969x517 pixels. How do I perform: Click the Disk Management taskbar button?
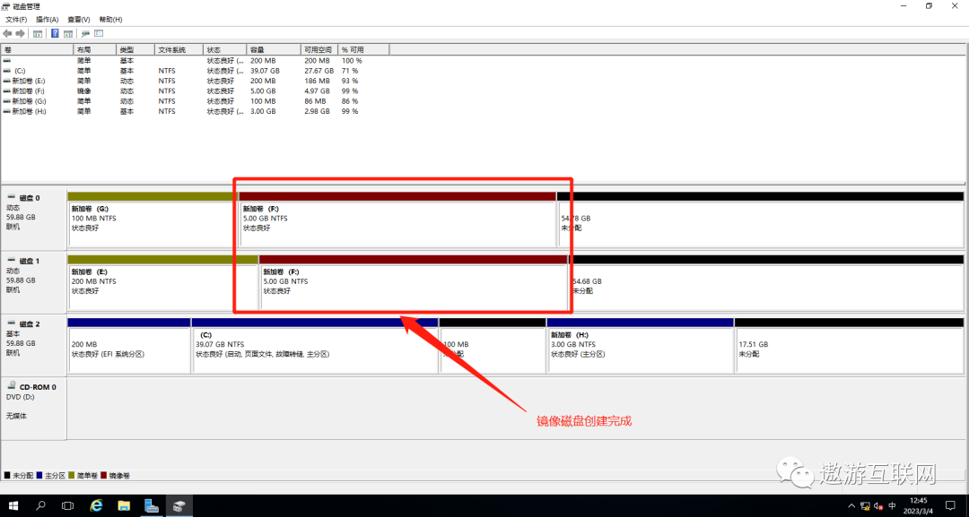[x=179, y=506]
